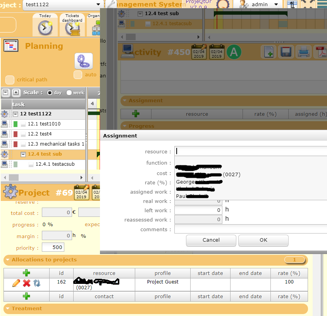Open the Tickets dashboard icon

point(72,28)
